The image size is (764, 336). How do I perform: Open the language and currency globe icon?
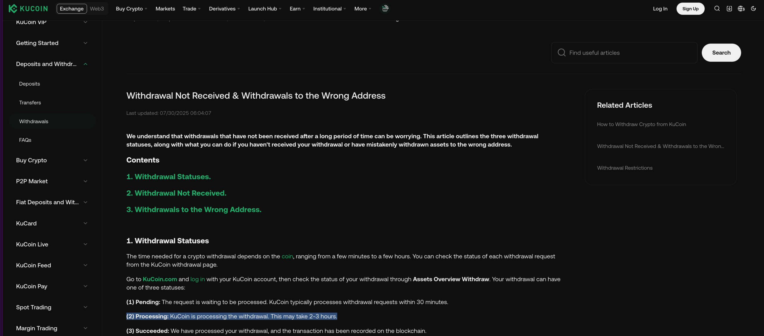[741, 9]
